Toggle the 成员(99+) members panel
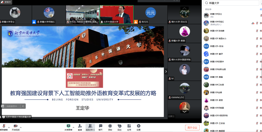262x132 pixels. coord(90,127)
